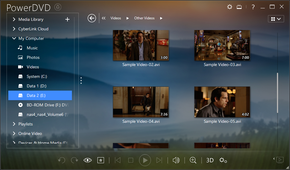The height and width of the screenshot is (170, 290).
Task: Click the Sample Video-04.avi filename
Action: [x=141, y=122]
